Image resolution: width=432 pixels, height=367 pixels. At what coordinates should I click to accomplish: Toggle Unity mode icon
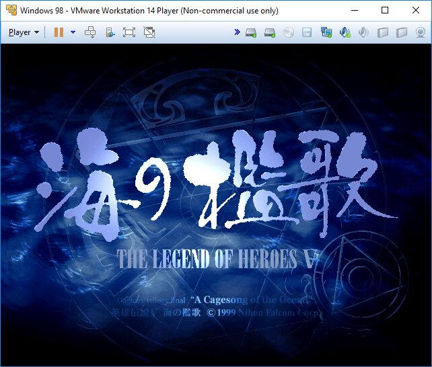(x=149, y=32)
